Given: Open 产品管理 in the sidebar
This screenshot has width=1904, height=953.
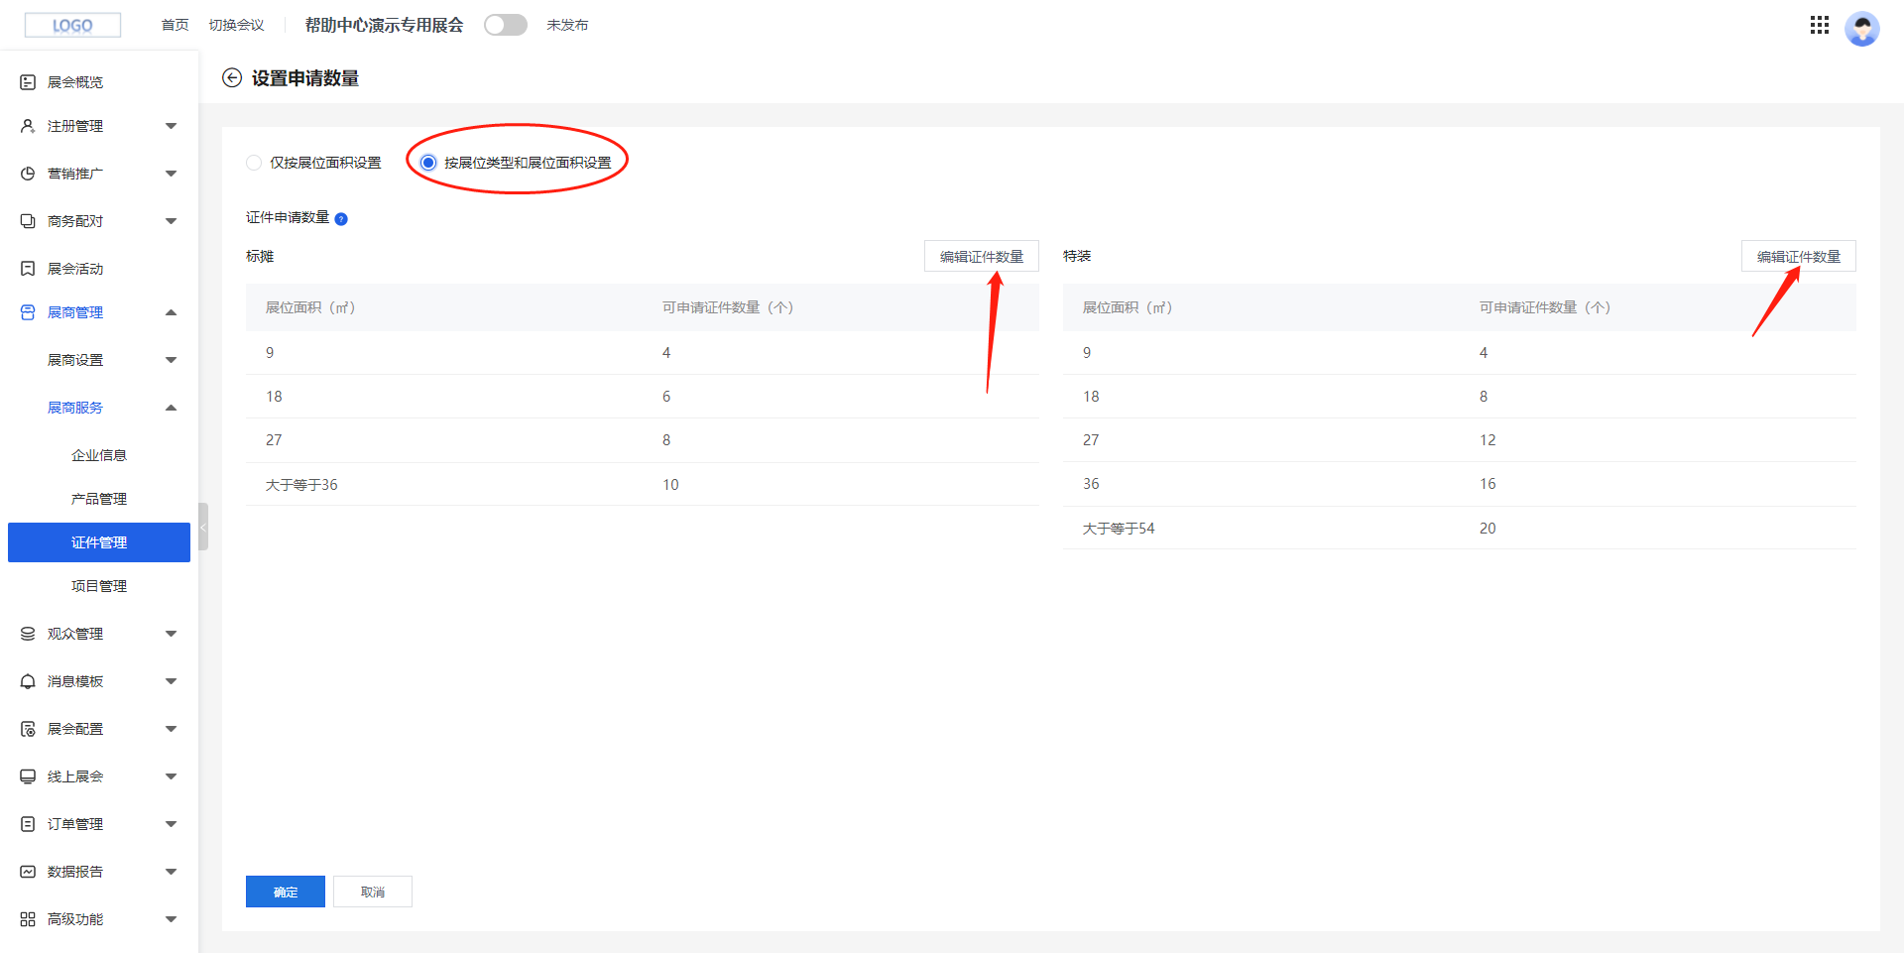Looking at the screenshot, I should (99, 499).
